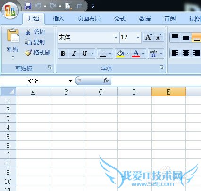The image size is (201, 191).
Task: Toggle bold formatting
Action: pos(63,54)
